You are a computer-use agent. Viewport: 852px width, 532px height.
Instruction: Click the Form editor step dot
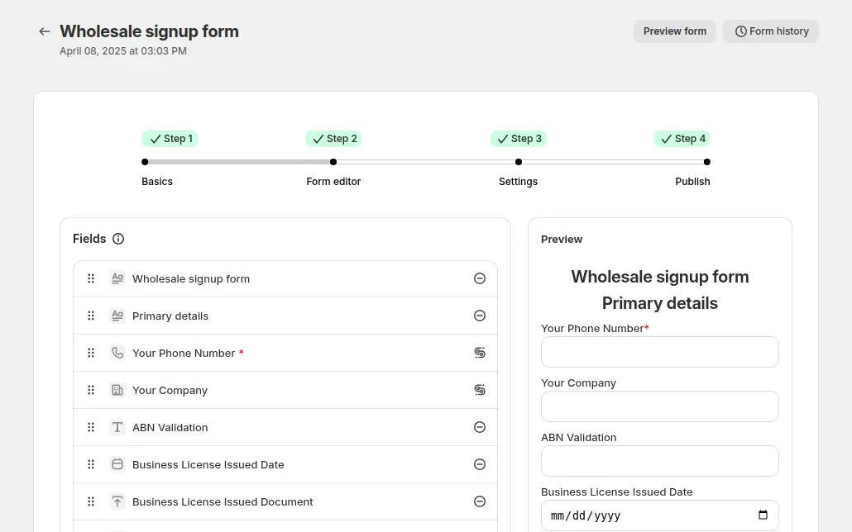(333, 162)
